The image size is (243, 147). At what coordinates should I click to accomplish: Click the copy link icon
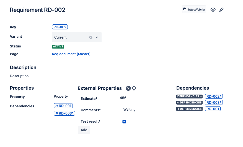[x=185, y=9]
